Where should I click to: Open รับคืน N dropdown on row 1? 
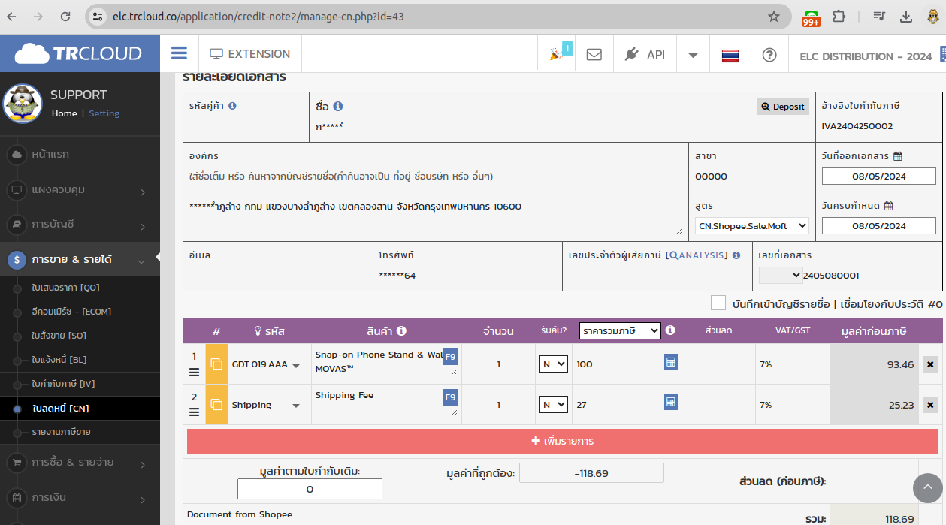point(554,364)
